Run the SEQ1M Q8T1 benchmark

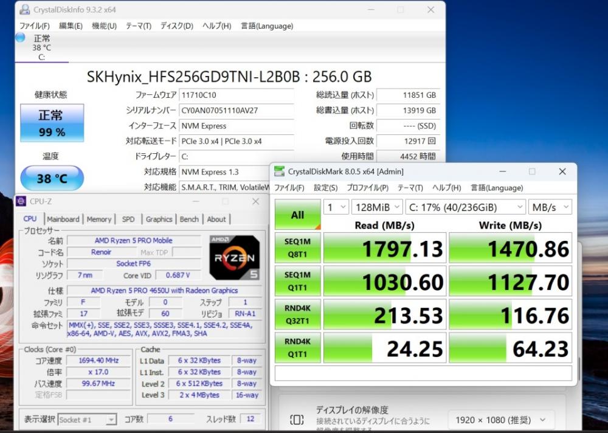pos(297,248)
